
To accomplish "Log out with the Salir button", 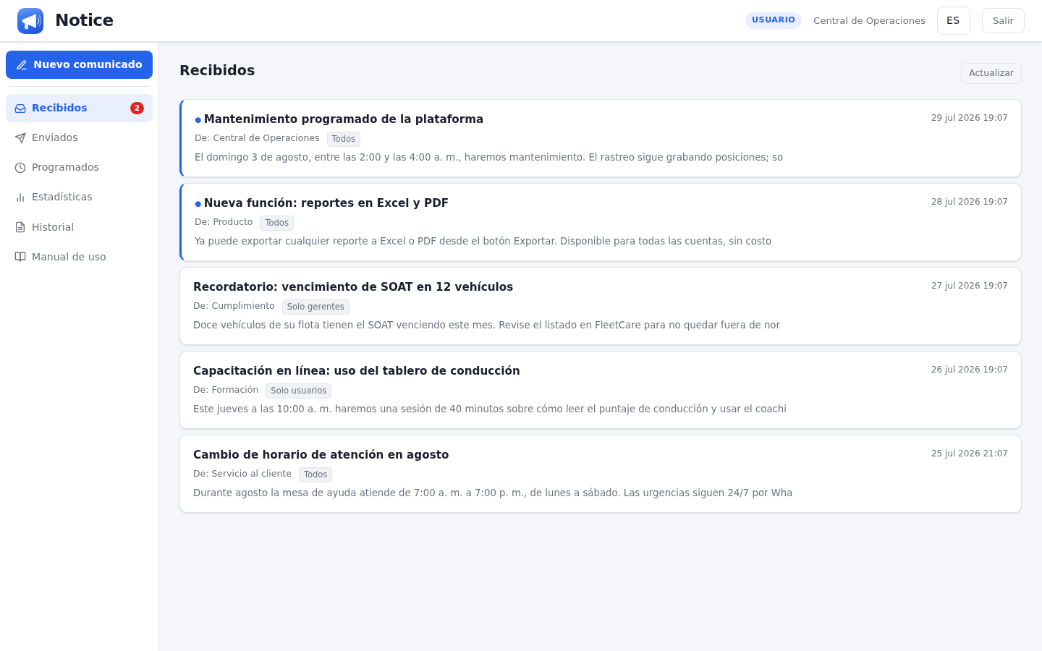I will (1003, 21).
